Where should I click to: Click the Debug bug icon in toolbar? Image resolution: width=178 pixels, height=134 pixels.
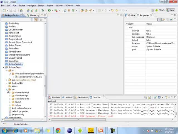coord(43,10)
